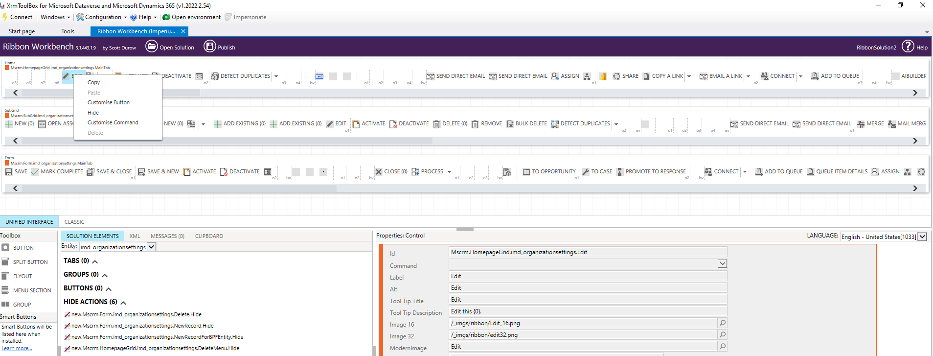Viewport: 933px width, 356px height.
Task: Open the Help question mark icon
Action: (908, 47)
